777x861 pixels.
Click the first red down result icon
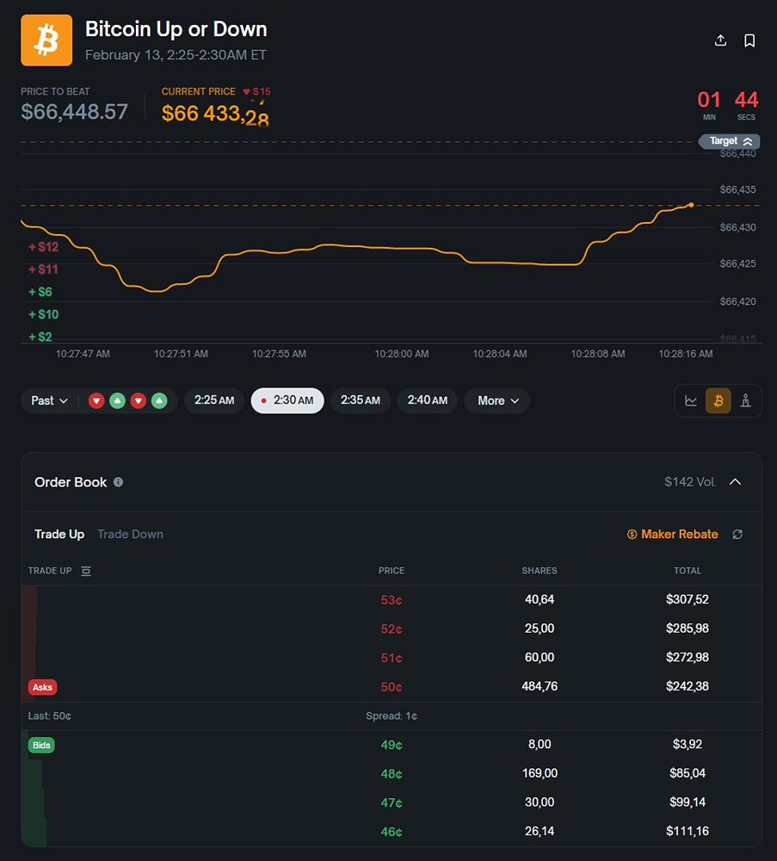tap(96, 401)
